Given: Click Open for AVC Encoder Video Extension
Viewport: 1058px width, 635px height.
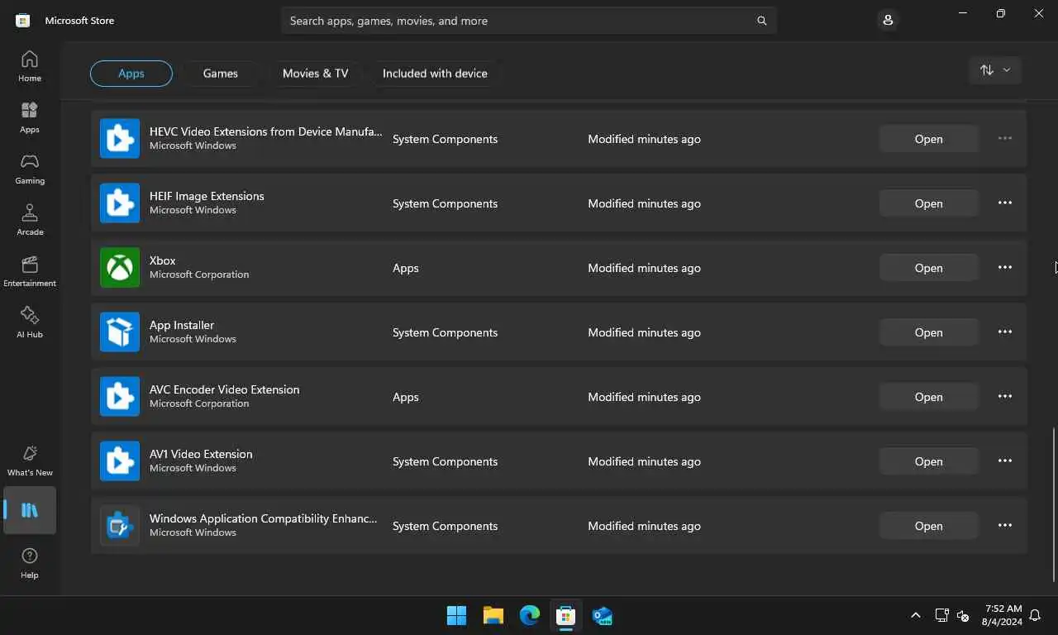Looking at the screenshot, I should 929,397.
